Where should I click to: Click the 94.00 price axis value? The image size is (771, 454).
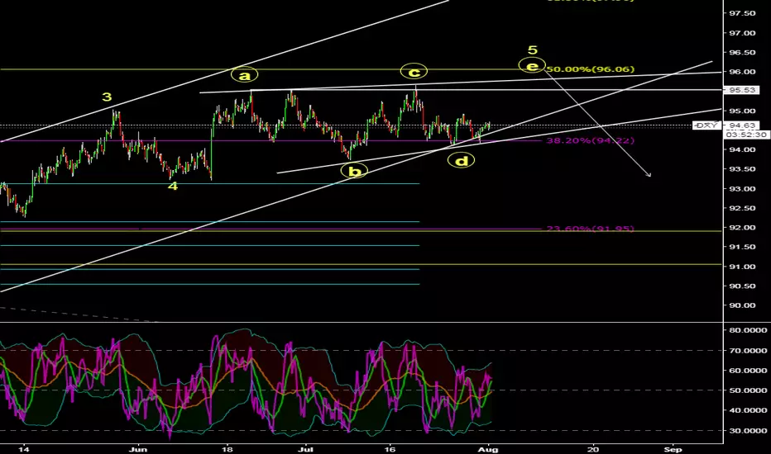tap(742, 149)
